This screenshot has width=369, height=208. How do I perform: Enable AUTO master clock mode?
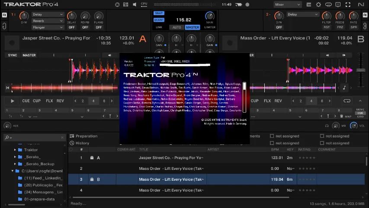[x=177, y=27]
